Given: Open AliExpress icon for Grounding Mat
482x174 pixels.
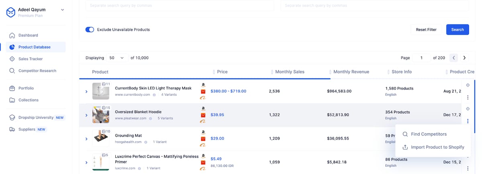Looking at the screenshot, I should click(x=203, y=139).
